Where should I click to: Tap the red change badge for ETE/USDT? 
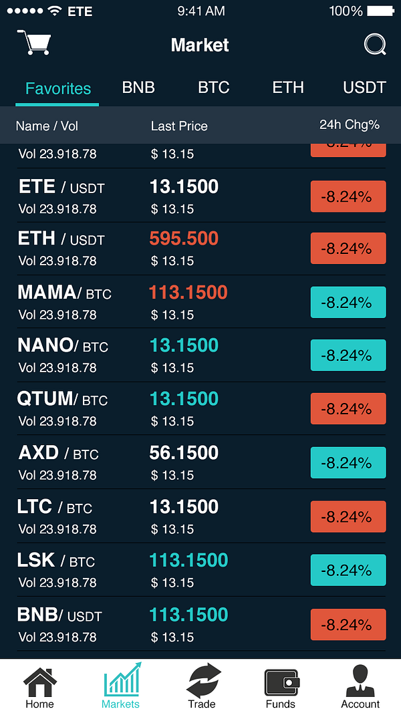click(348, 196)
